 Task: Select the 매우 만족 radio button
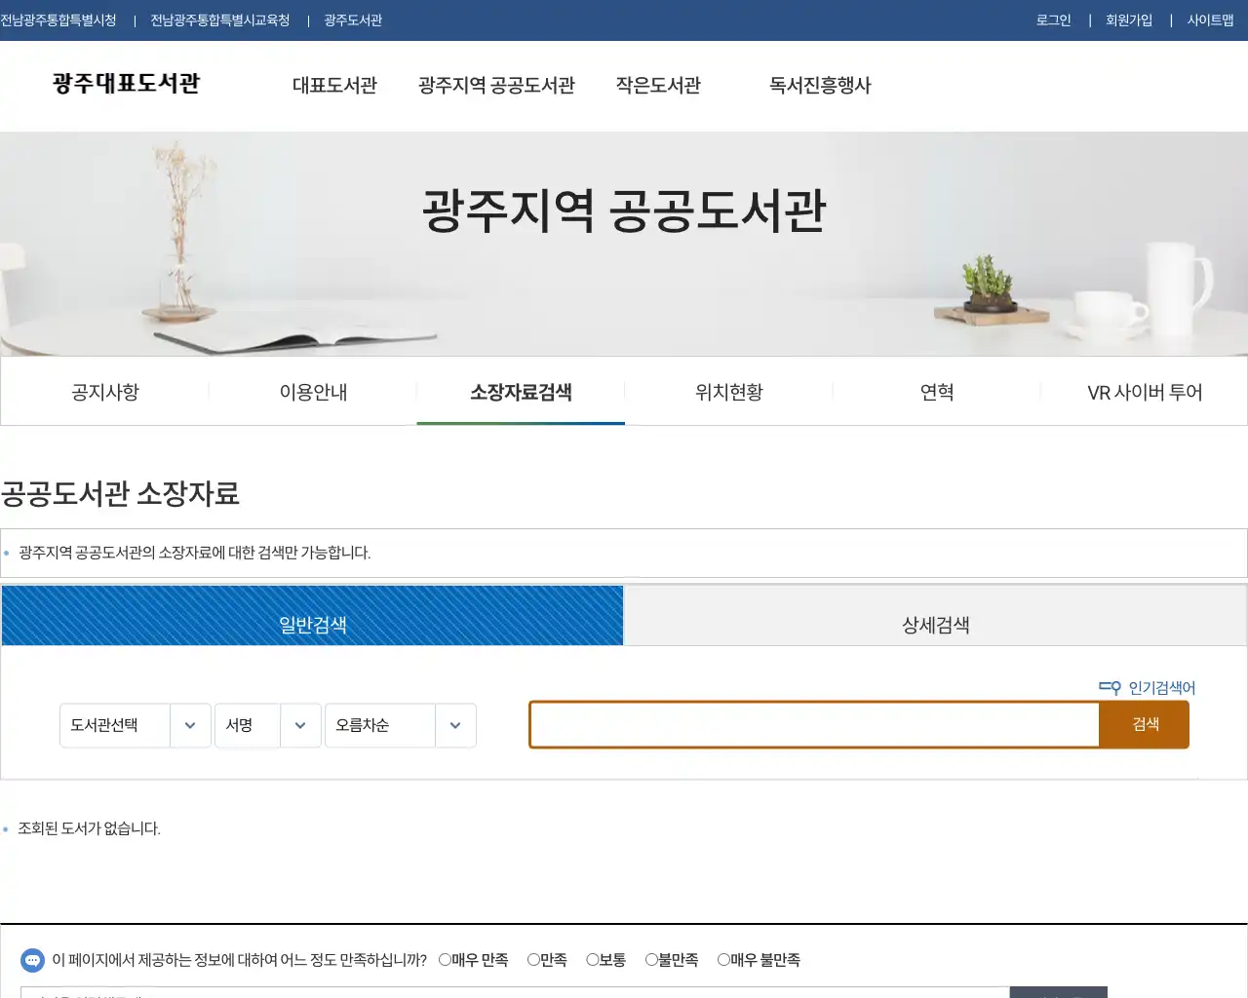445,960
